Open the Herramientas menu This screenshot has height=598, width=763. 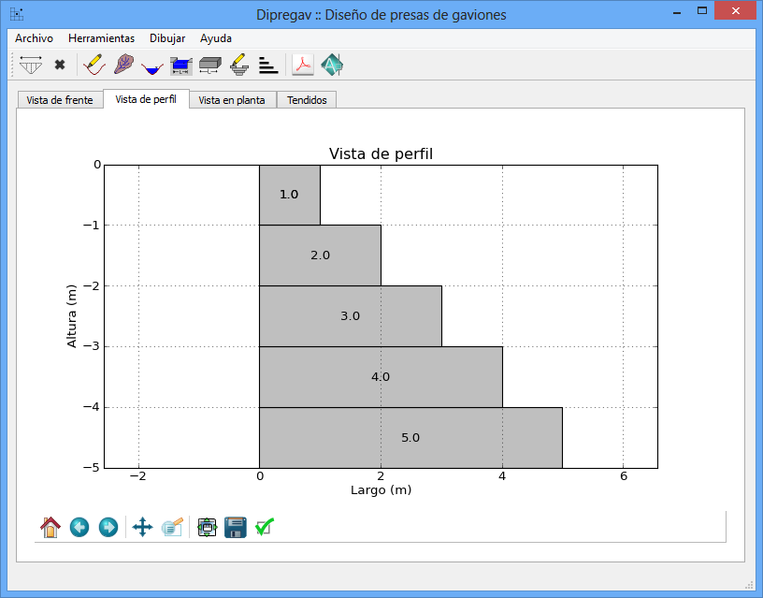pos(101,38)
